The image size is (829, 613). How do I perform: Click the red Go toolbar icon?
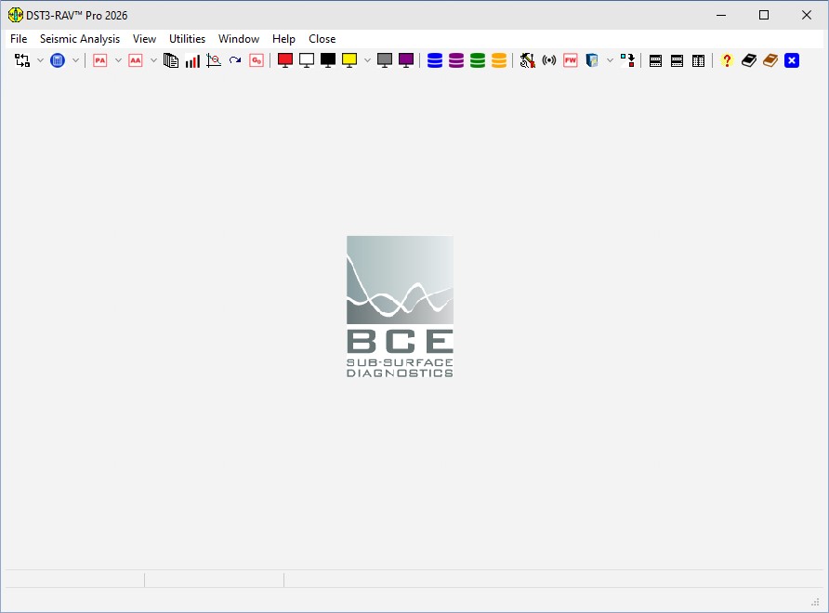[x=257, y=60]
